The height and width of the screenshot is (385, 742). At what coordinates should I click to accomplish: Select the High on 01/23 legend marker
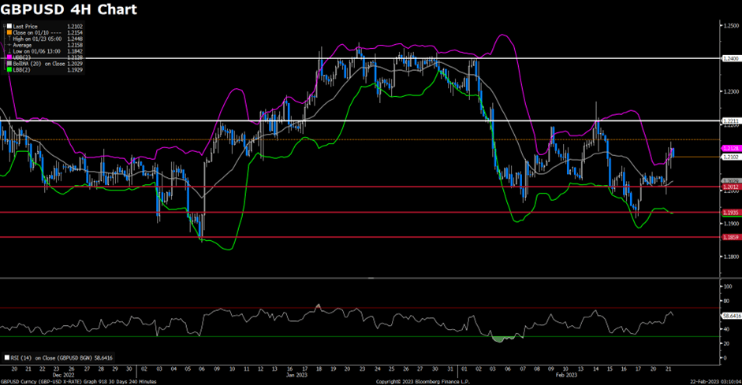pos(8,39)
